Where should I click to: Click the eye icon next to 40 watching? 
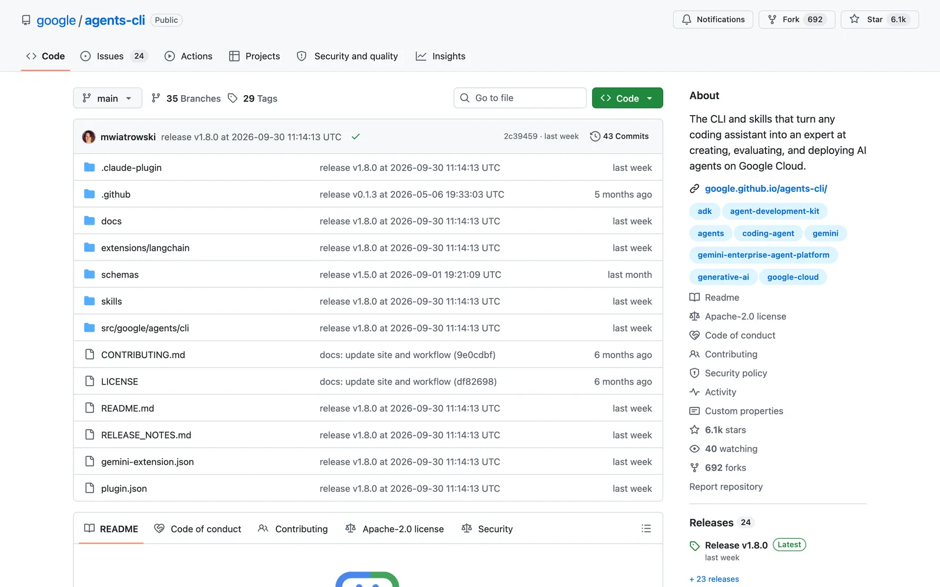click(x=694, y=448)
